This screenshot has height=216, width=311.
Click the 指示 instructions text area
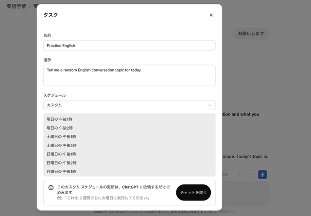[129, 76]
